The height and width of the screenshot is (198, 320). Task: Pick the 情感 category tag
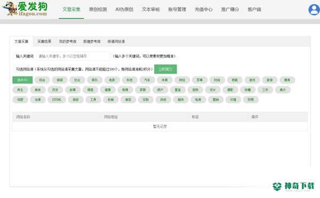click(90, 90)
